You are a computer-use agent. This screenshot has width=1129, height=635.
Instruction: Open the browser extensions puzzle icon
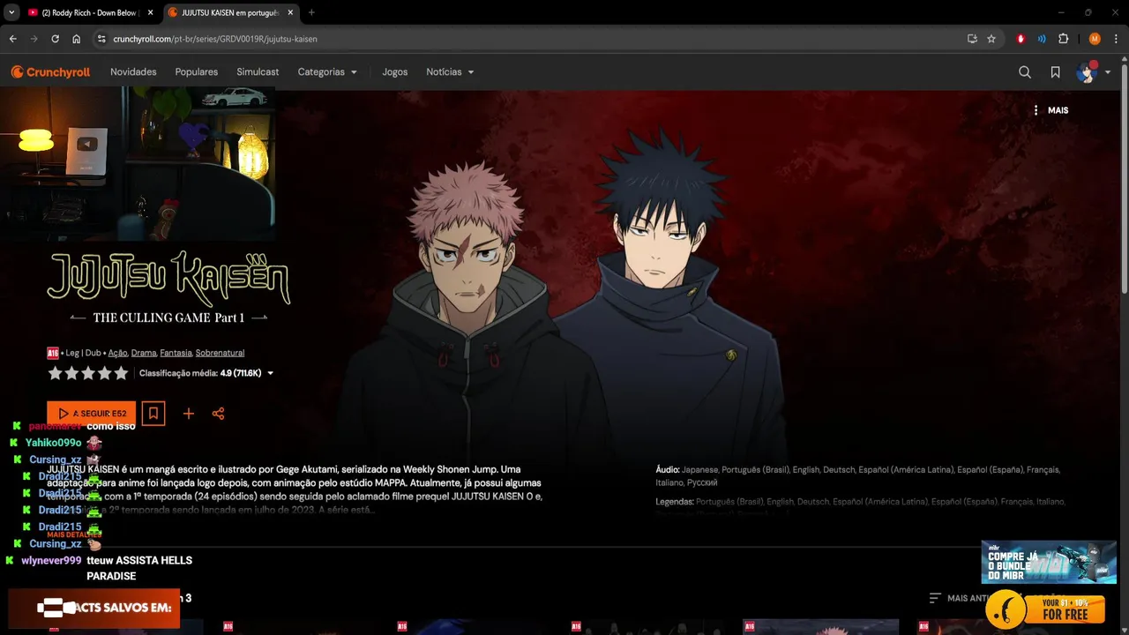coord(1063,39)
